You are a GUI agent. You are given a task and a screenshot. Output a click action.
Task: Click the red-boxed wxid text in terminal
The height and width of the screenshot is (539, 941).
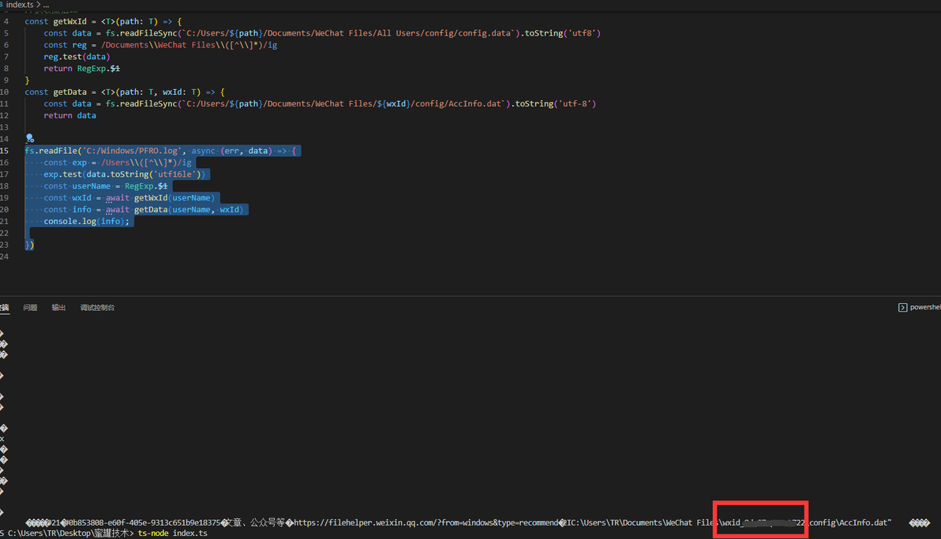[762, 522]
